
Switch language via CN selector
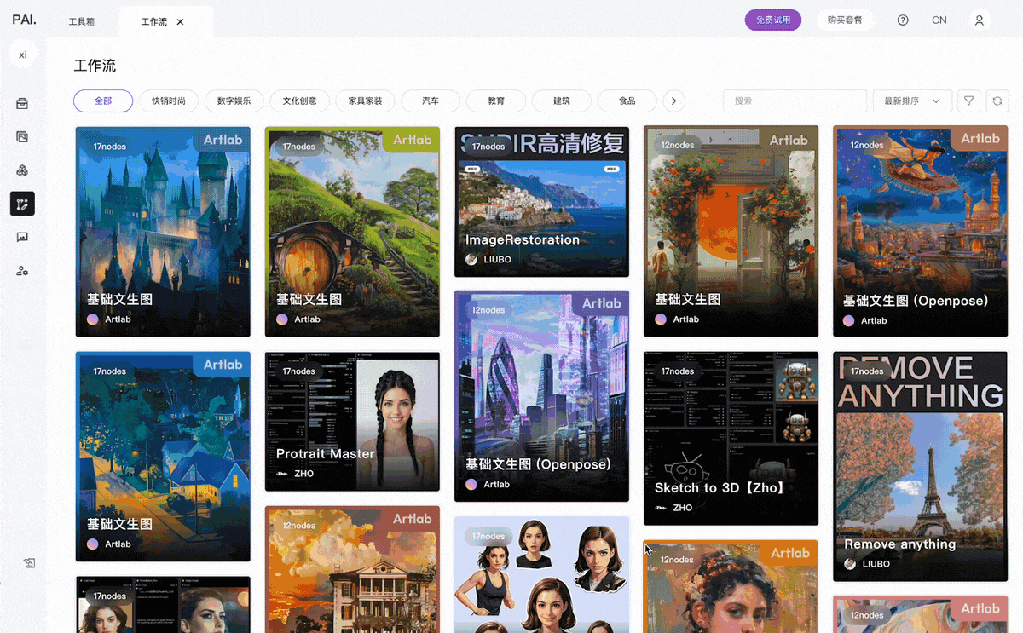[939, 20]
